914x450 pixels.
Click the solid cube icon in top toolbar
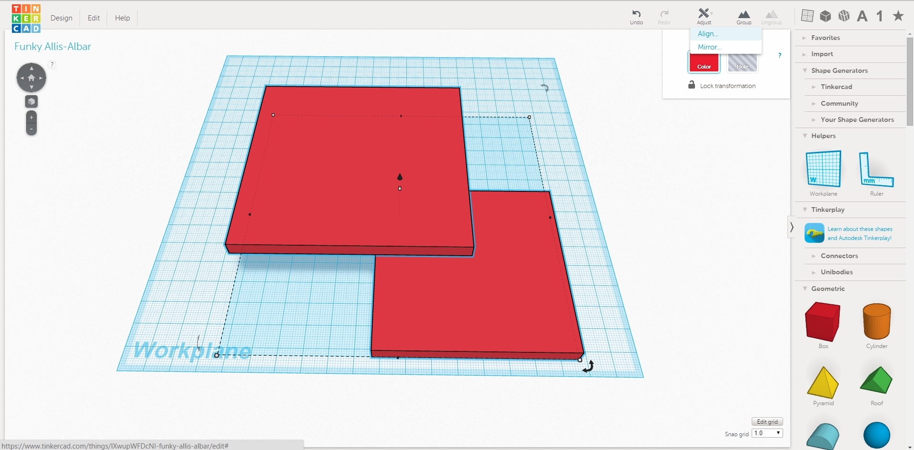pyautogui.click(x=825, y=16)
